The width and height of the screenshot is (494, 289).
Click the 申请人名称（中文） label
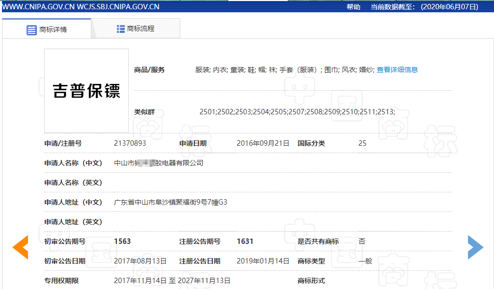click(x=73, y=163)
